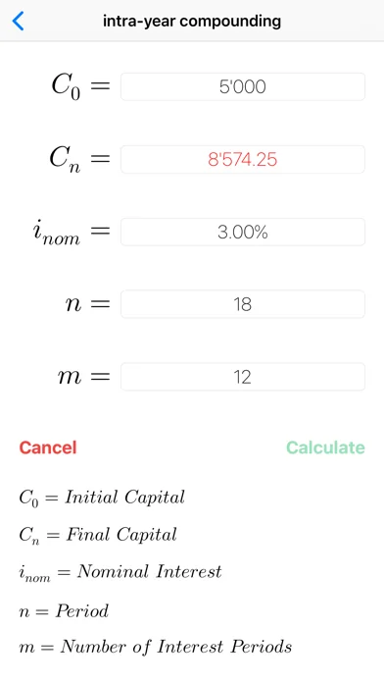Tap the Number of Interest Periods legend line
Viewport: 384px width, 683px height.
click(156, 648)
